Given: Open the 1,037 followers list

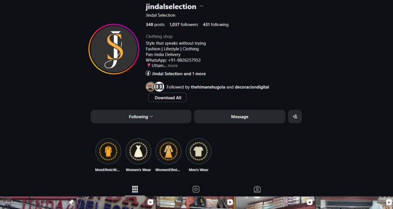Looking at the screenshot, I should (x=184, y=25).
